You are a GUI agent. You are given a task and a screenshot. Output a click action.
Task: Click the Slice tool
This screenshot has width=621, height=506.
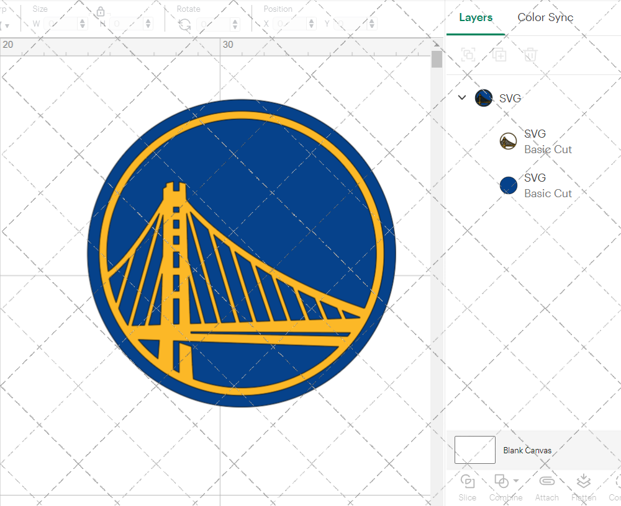(468, 487)
